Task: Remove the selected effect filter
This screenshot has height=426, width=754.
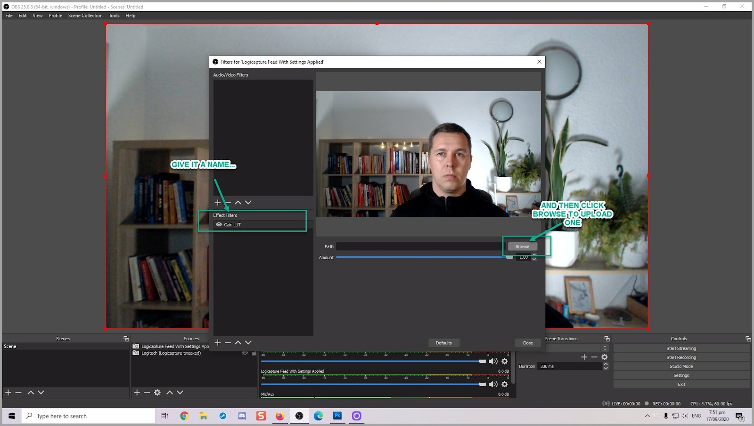Action: tap(228, 343)
